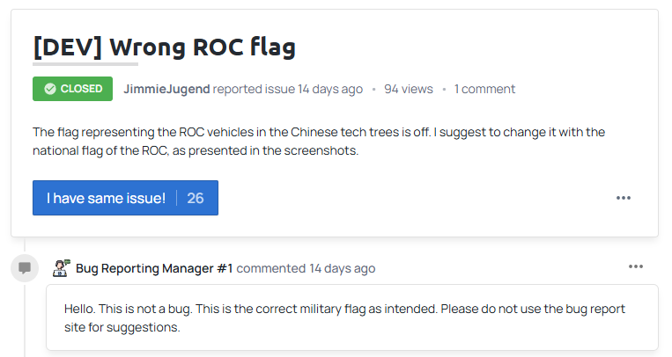Click the speech bubble comment icon
The image size is (672, 357).
pos(25,267)
